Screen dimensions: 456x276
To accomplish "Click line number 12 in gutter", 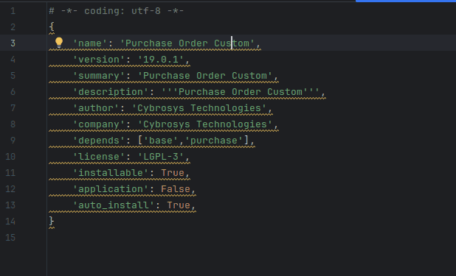I will tap(10, 189).
